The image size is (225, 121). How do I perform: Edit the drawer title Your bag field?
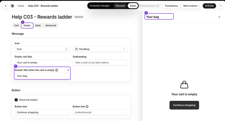[x=42, y=76]
